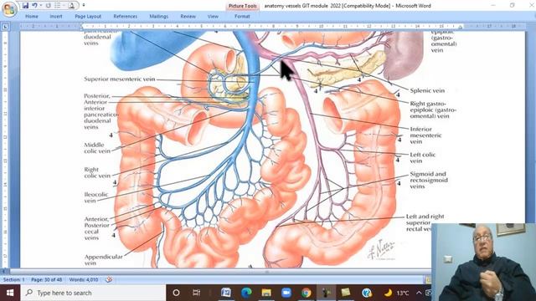The height and width of the screenshot is (301, 536).
Task: Click the Middle colic vein label
Action: [x=97, y=148]
